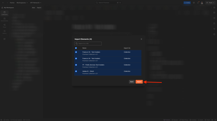Open the Runner in status bar

click(175, 120)
